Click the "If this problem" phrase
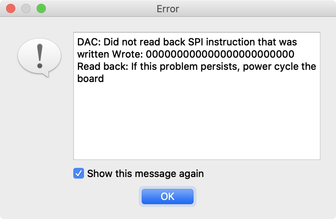Viewport: 336px width, 219px height. (149, 66)
